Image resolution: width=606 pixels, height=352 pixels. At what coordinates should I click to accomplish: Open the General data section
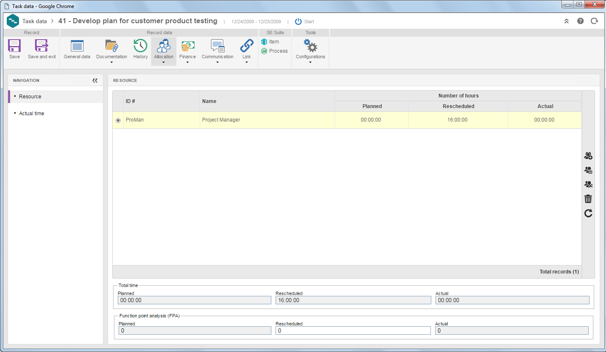(77, 49)
